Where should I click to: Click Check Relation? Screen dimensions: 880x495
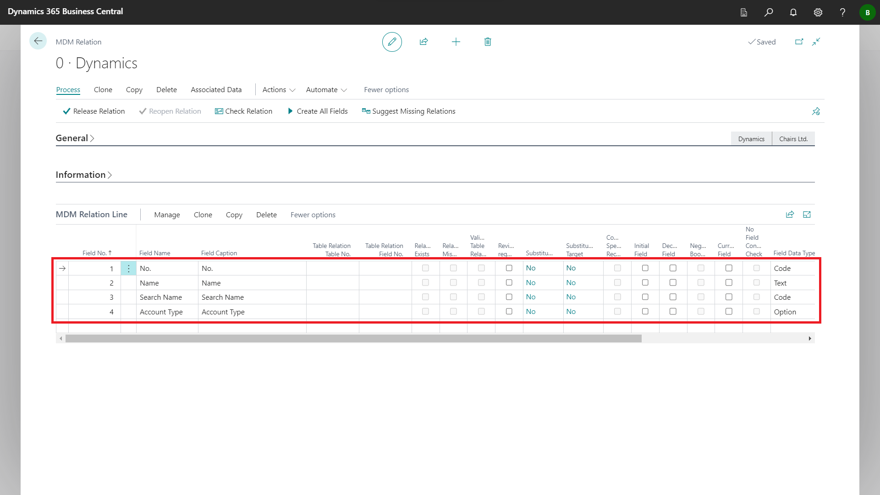[x=244, y=111]
